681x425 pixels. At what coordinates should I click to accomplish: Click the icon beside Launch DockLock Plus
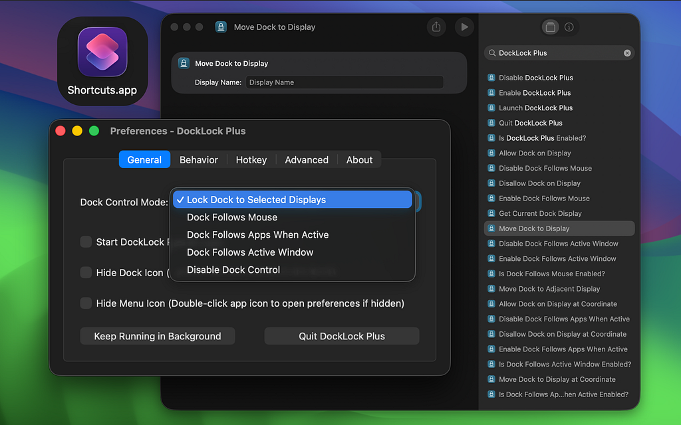491,108
